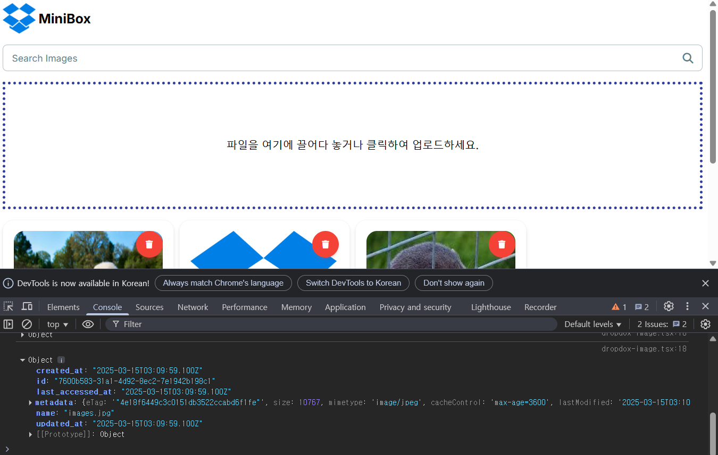The width and height of the screenshot is (718, 455).
Task: Switch to the Memory tab
Action: coord(296,307)
